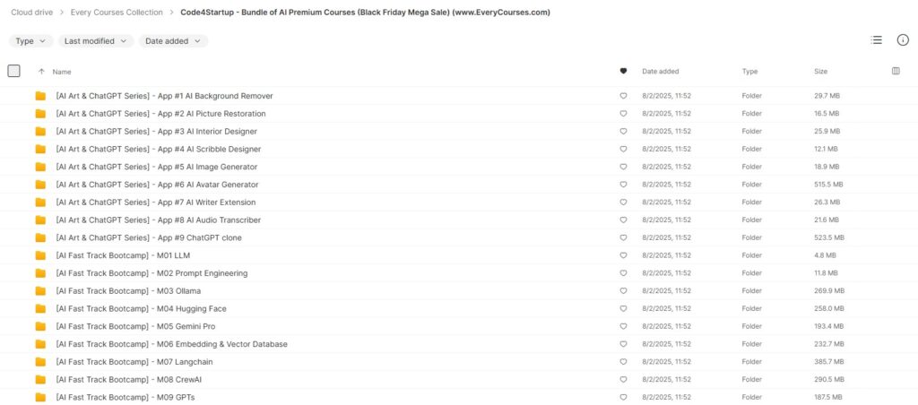The width and height of the screenshot is (918, 405).
Task: Open M06 Embedding & Vector Database folder
Action: click(x=171, y=344)
